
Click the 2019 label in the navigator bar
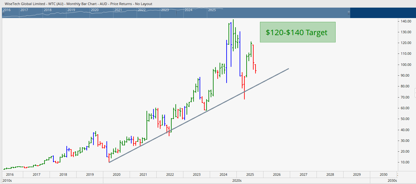coord(71,10)
